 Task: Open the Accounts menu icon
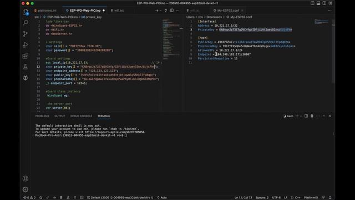[x=26, y=178]
